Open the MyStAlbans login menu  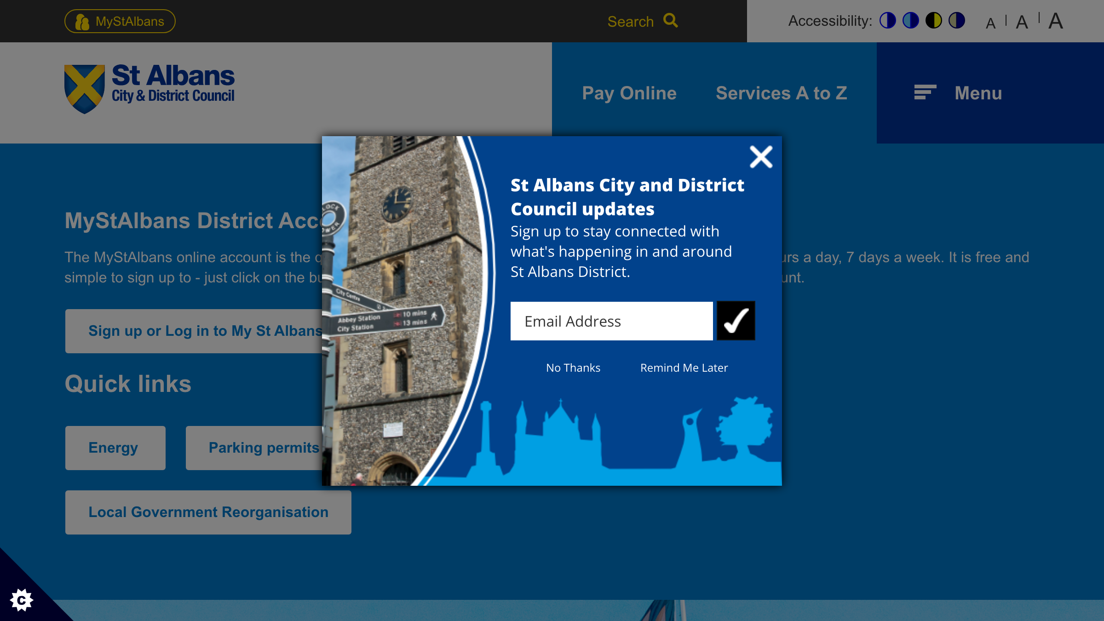pyautogui.click(x=120, y=21)
